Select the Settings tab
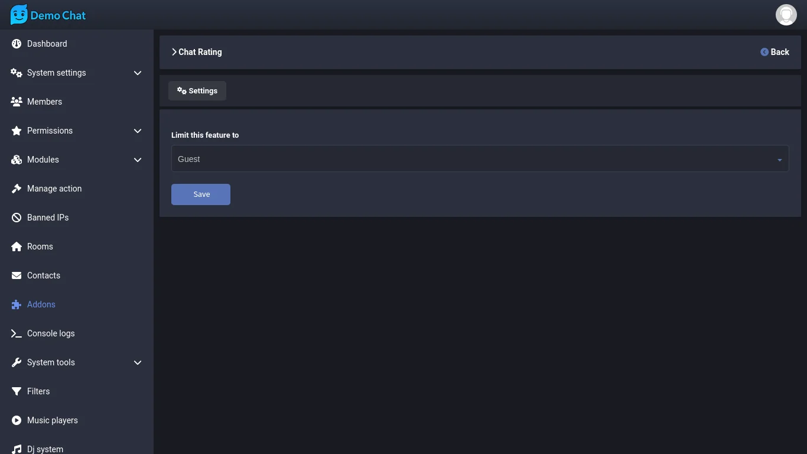The image size is (807, 454). click(x=197, y=91)
